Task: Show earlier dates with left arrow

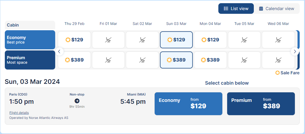Action: 59,51
